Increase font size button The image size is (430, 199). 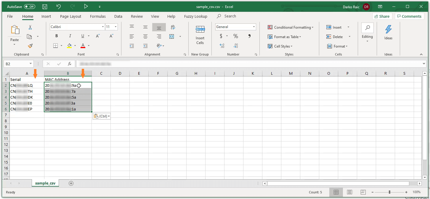coord(98,36)
